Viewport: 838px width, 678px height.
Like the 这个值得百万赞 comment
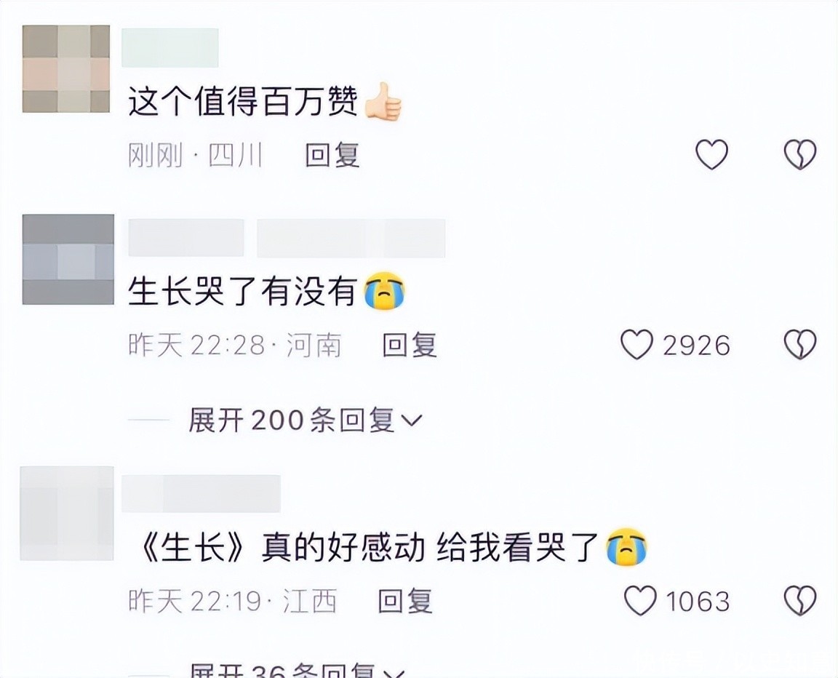pos(711,154)
